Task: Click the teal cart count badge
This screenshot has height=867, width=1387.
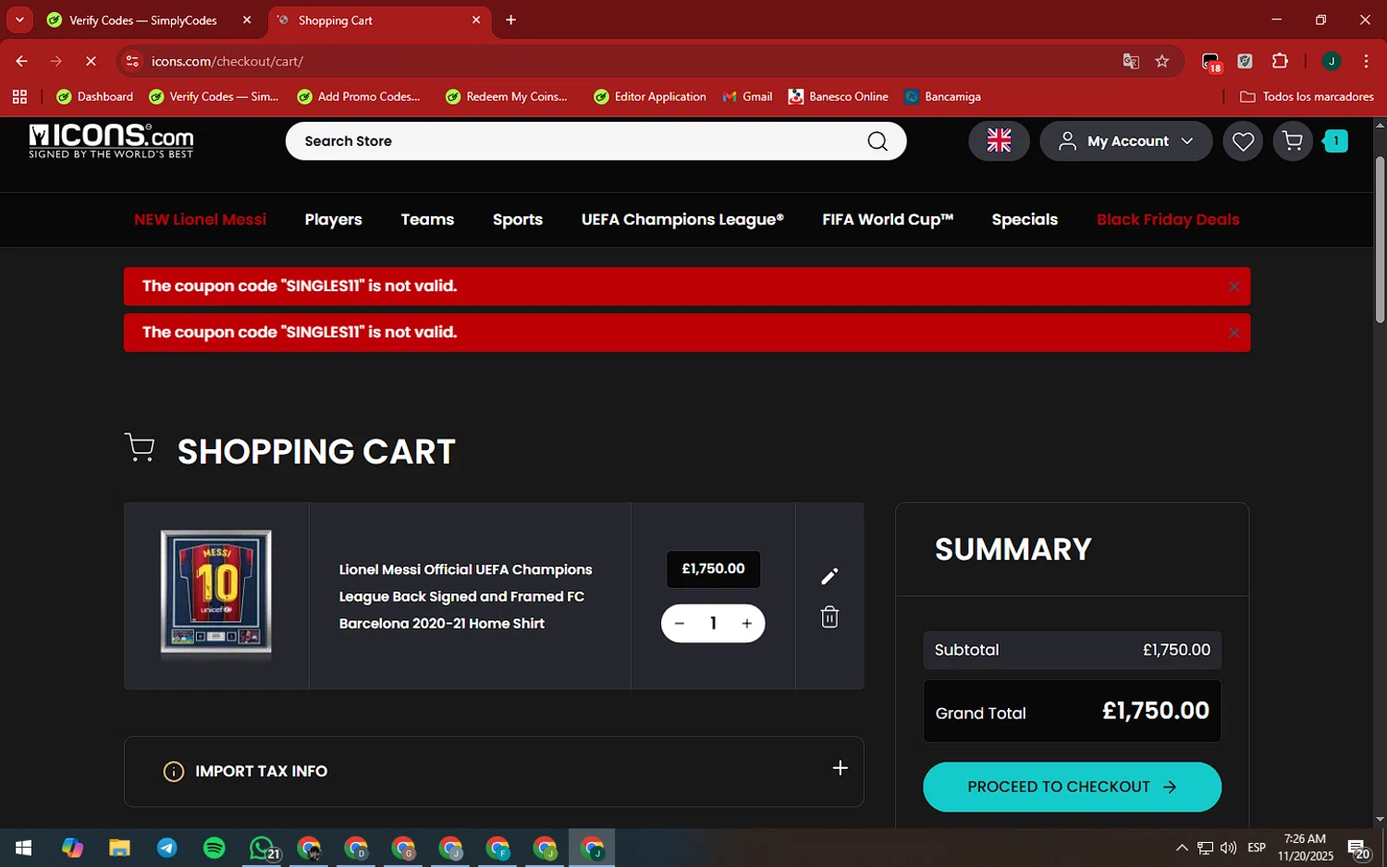Action: (1335, 141)
